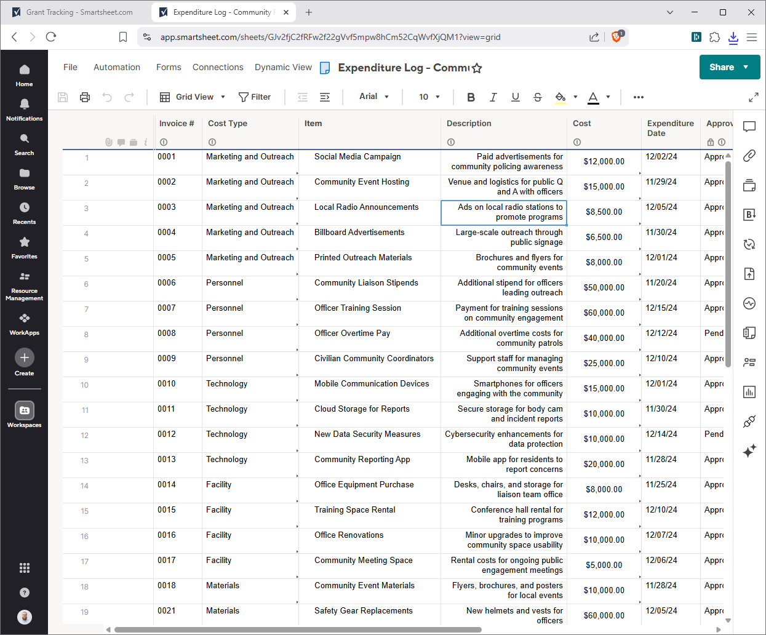Viewport: 766px width, 635px height.
Task: Open the font size 10 dropdown
Action: (429, 97)
